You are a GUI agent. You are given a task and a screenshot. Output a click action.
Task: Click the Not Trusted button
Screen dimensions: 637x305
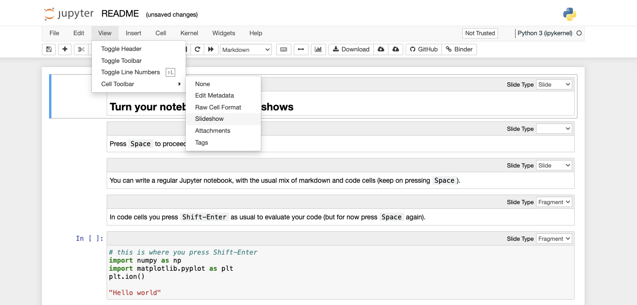click(x=480, y=33)
